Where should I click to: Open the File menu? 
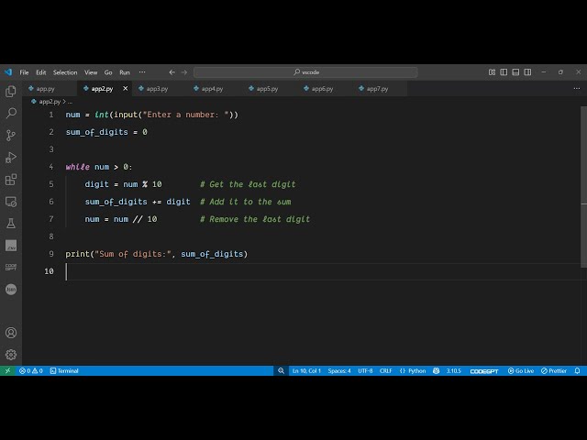(x=24, y=72)
